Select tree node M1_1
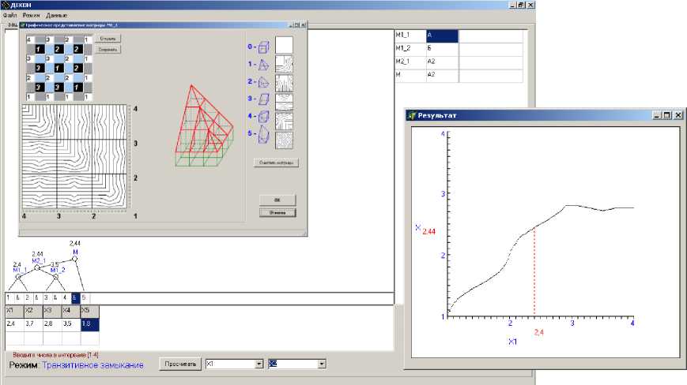Image resolution: width=687 pixels, height=385 pixels. [18, 277]
